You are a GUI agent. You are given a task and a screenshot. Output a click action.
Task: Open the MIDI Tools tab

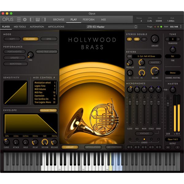tap(20, 27)
